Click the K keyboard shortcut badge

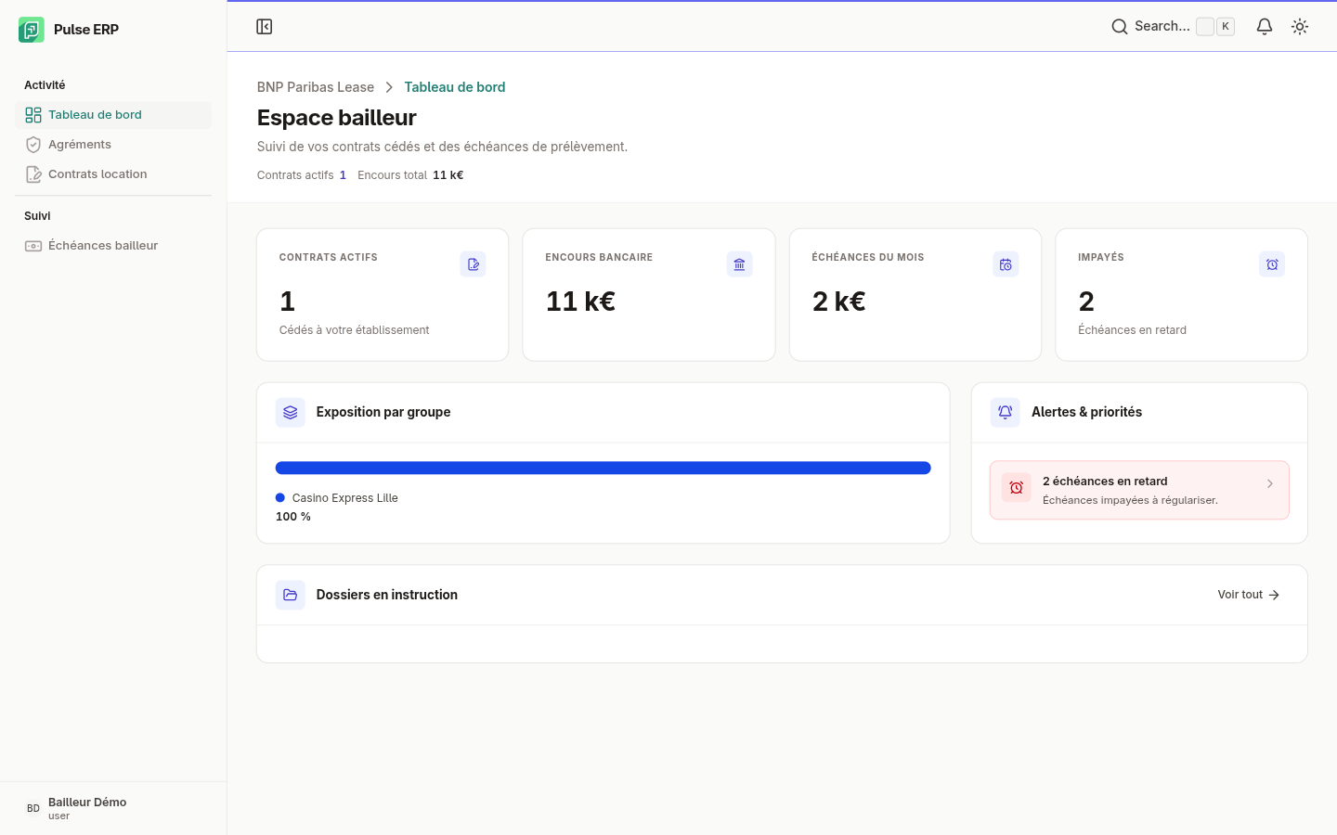click(x=1226, y=27)
